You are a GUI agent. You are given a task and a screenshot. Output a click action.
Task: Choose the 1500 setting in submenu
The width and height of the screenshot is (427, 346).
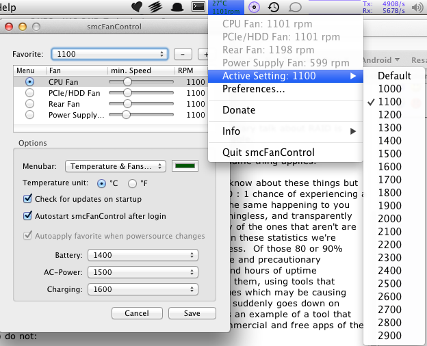pyautogui.click(x=394, y=154)
